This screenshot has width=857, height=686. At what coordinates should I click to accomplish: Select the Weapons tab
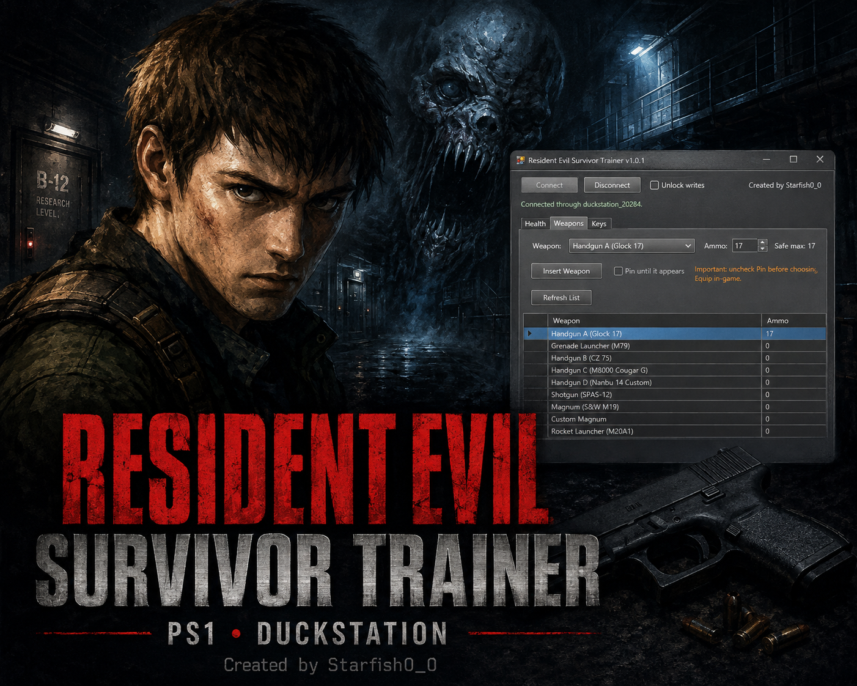pos(568,223)
